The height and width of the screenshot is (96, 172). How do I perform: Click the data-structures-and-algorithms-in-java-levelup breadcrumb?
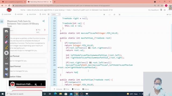click(x=46, y=10)
